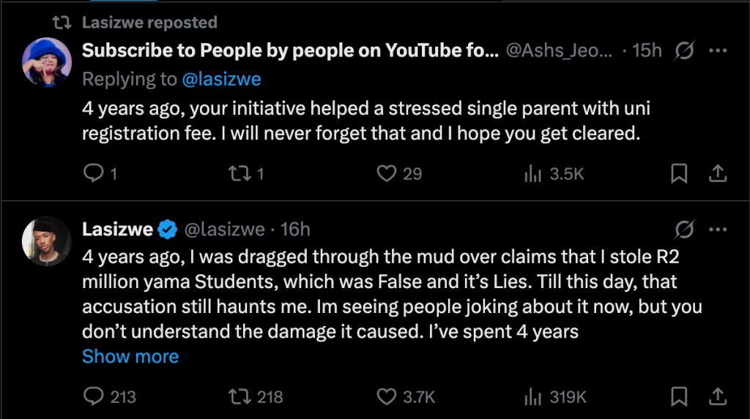Viewport: 750px width, 419px height.
Task: Reply to the Ashs_Jeo uni registration tweet
Action: 93,173
